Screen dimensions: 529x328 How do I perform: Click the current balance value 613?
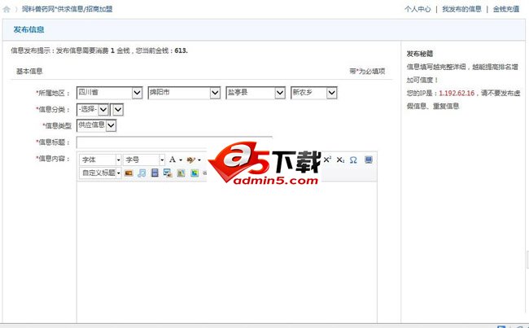click(181, 50)
